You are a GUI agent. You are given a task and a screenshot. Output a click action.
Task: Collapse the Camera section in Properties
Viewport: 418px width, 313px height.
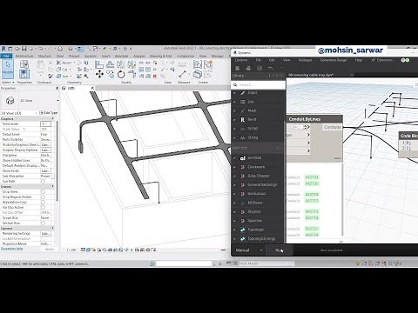point(53,229)
